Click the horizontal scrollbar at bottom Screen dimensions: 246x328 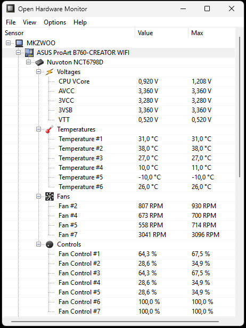click(x=115, y=322)
